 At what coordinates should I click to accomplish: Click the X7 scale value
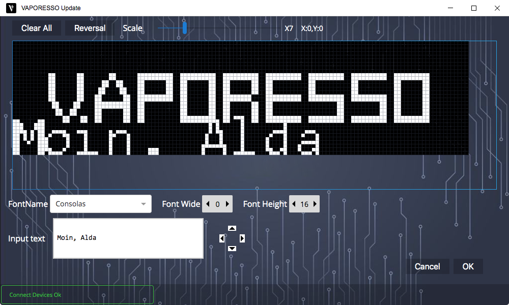pyautogui.click(x=289, y=28)
